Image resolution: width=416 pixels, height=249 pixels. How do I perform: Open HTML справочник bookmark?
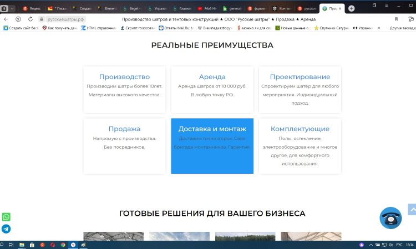coord(99,28)
